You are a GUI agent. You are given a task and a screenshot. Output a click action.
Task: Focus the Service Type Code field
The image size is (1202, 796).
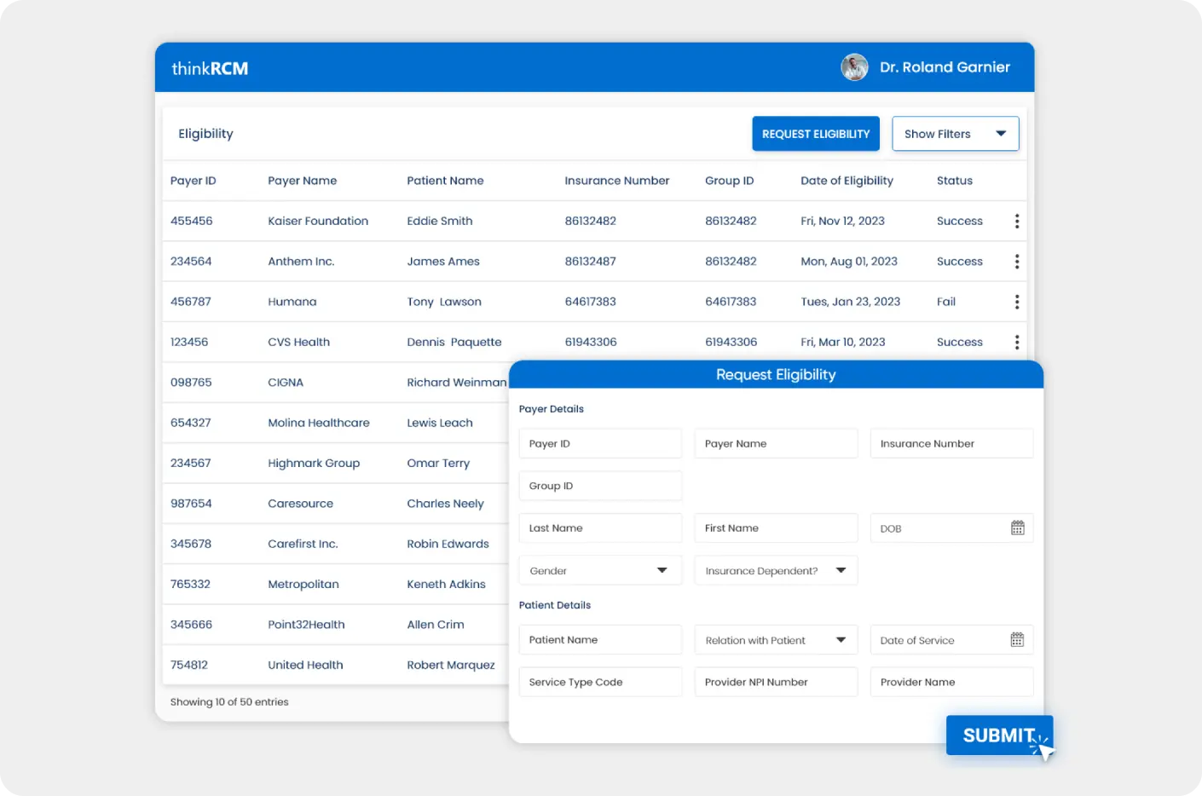pos(600,681)
